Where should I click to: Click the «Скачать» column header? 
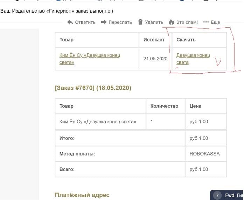point(186,40)
